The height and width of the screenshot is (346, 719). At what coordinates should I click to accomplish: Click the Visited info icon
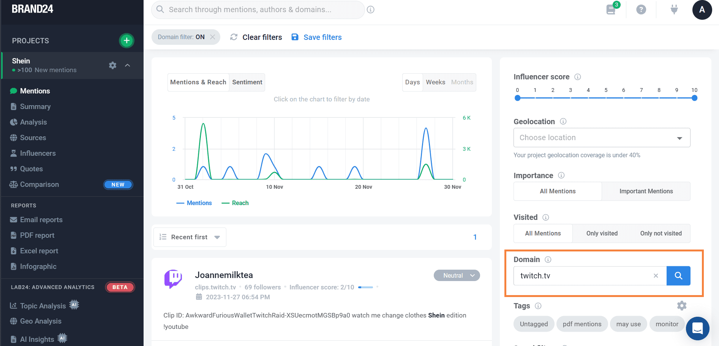(x=546, y=217)
